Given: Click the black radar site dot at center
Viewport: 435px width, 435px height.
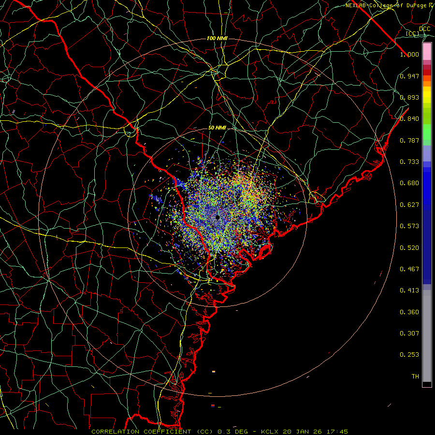Looking at the screenshot, I should click(x=217, y=217).
